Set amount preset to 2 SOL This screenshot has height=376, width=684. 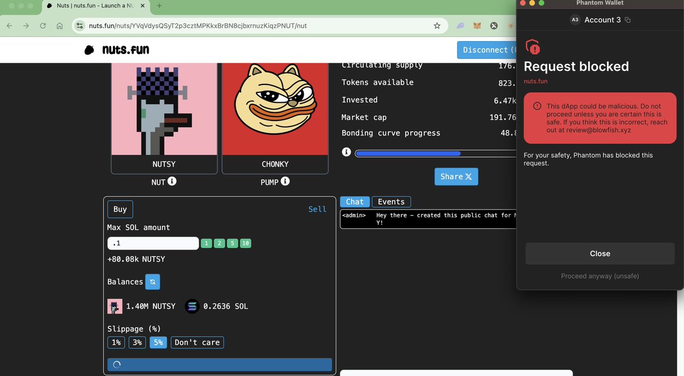tap(219, 244)
